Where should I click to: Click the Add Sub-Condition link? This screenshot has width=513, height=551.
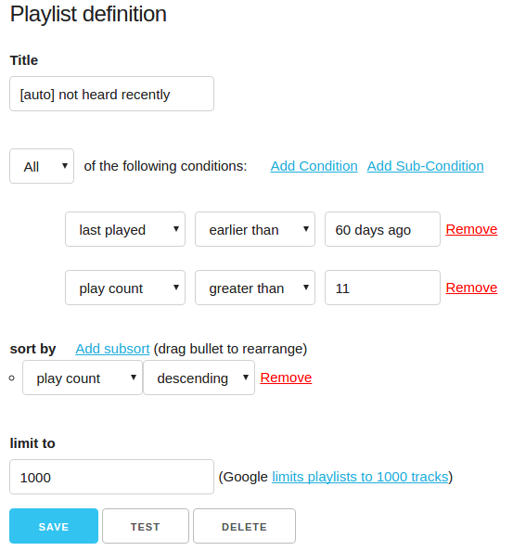425,166
